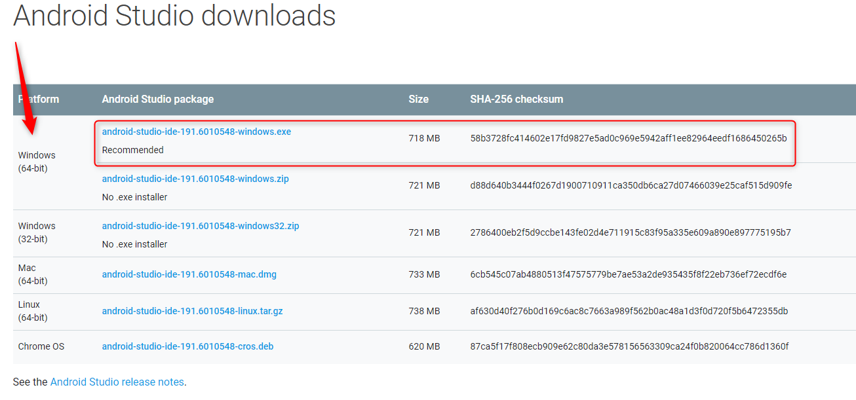Click the Mac dmg checksum starting with 6cb545
Viewport: 856px width, 400px height.
coord(628,274)
